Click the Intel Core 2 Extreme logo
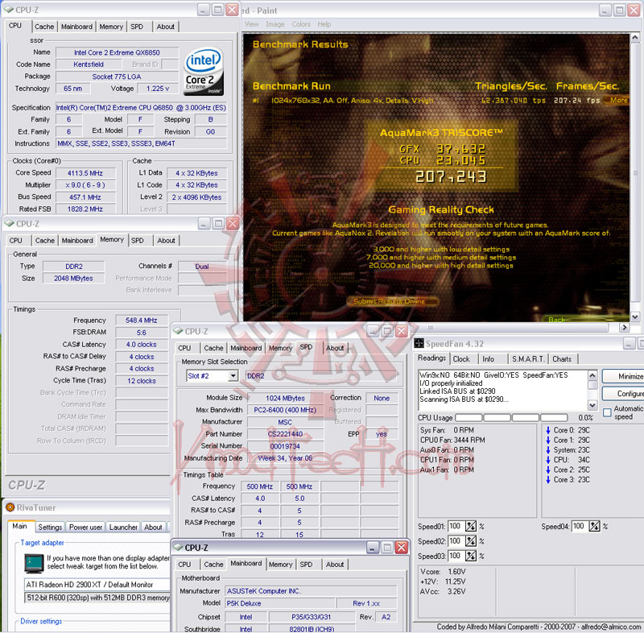The height and width of the screenshot is (633, 644). click(204, 72)
